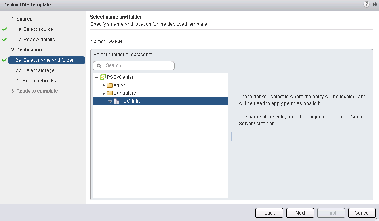Collapse the Bangalore folder node
379x221 pixels.
pos(103,93)
